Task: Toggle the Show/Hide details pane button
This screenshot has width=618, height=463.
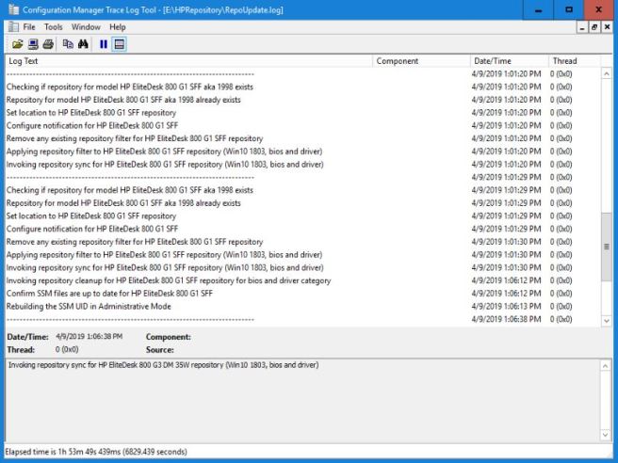Action: tap(120, 43)
